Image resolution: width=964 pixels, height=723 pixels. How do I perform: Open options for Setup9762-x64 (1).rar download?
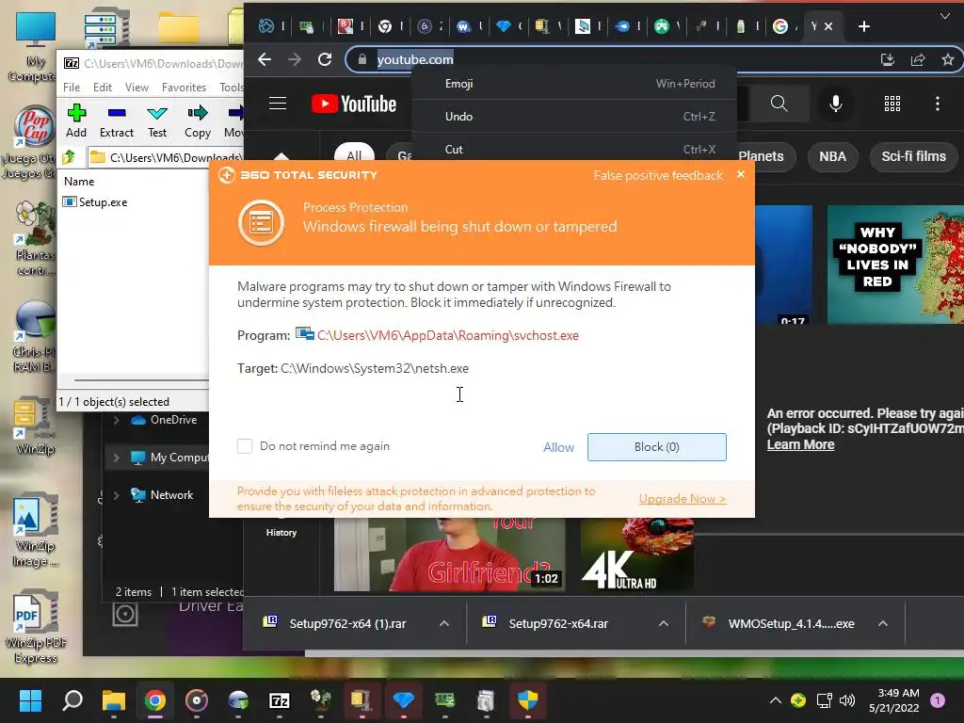[x=444, y=623]
